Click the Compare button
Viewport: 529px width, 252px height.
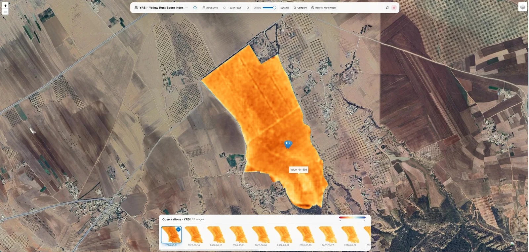pos(300,8)
